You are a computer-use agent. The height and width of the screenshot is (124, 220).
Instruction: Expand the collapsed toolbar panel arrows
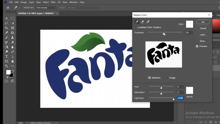click(4, 12)
